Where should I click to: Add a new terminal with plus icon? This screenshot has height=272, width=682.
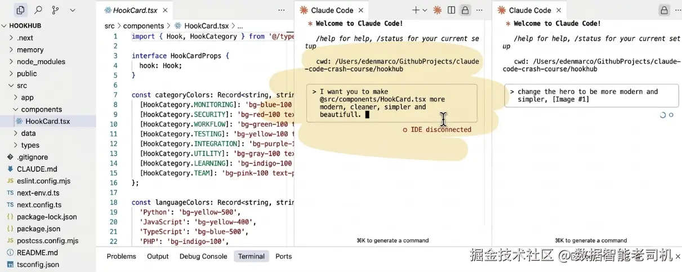(416, 10)
